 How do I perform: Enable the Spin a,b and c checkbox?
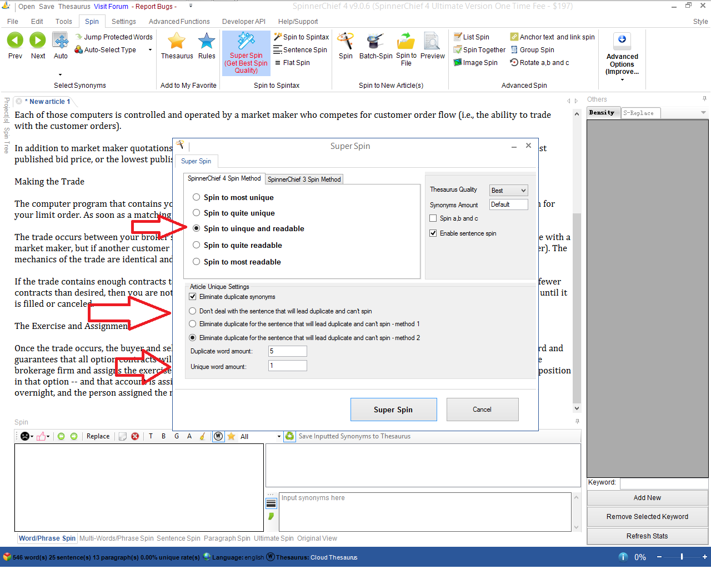(433, 218)
